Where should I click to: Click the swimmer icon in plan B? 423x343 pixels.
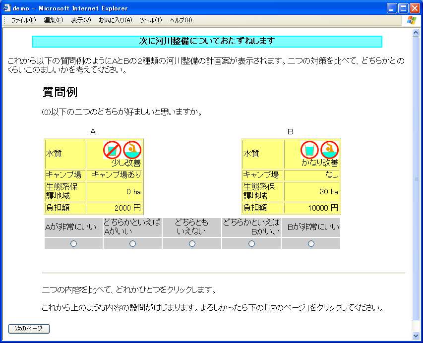[329, 149]
